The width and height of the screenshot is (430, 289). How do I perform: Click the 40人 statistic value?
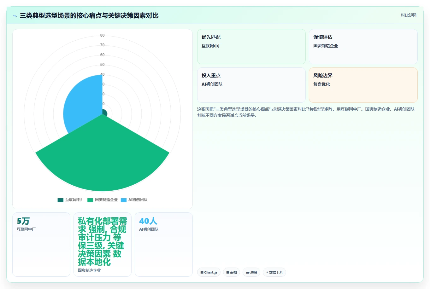pyautogui.click(x=148, y=221)
